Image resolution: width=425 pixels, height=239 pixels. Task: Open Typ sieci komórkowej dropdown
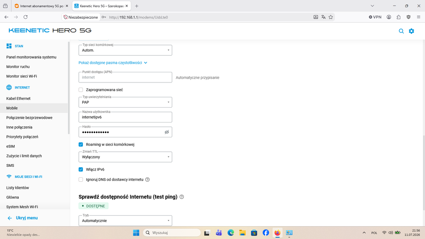(125, 50)
